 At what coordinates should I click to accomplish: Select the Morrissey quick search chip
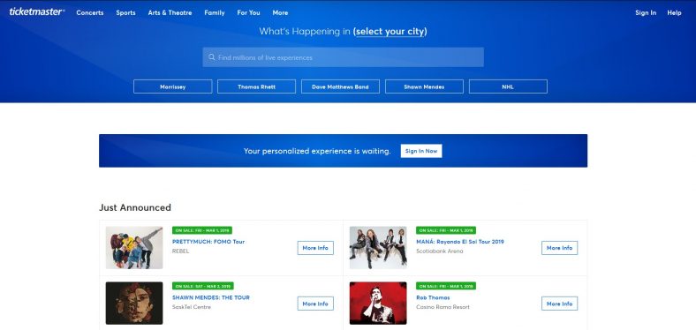tap(172, 86)
